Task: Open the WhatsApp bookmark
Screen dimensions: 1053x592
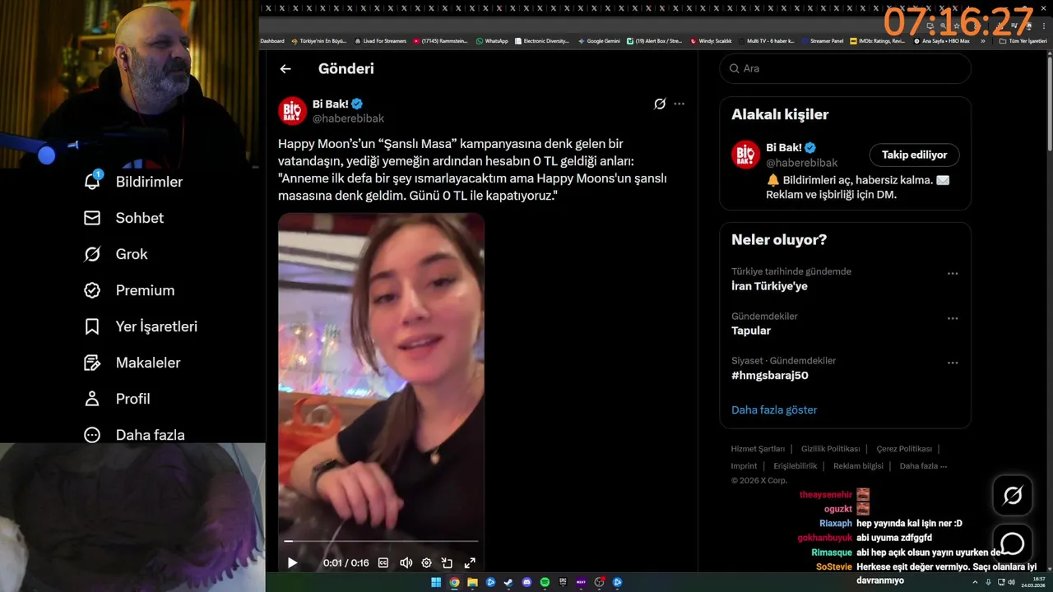Action: click(x=492, y=41)
